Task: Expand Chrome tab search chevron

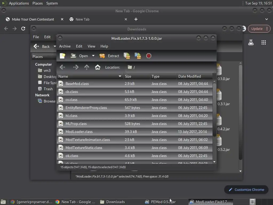Action: [267, 19]
